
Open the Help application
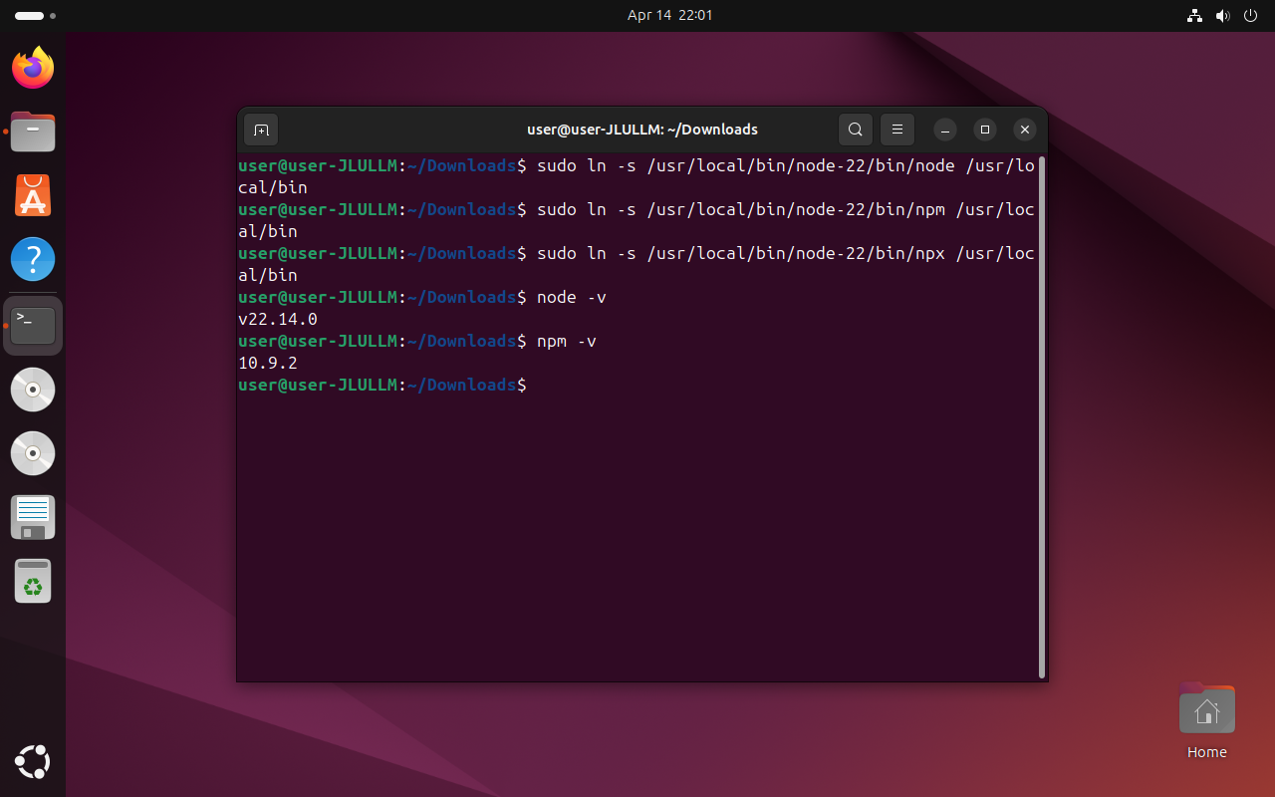(x=32, y=259)
